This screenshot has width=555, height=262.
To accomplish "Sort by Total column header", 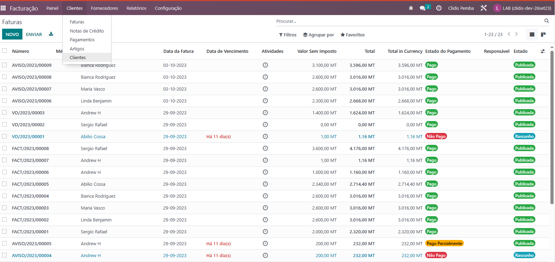I will click(370, 51).
